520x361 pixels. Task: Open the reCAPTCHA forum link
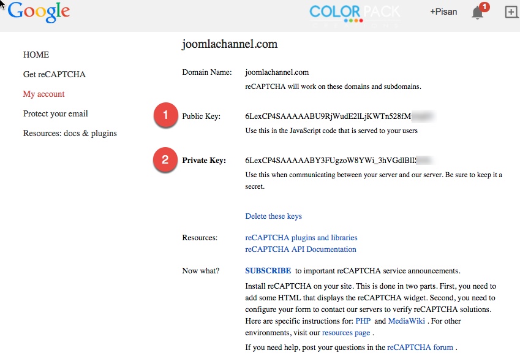[x=420, y=348]
